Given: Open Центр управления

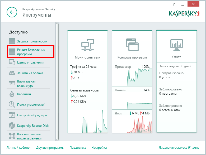Looking at the screenshot, I should [x=31, y=62].
